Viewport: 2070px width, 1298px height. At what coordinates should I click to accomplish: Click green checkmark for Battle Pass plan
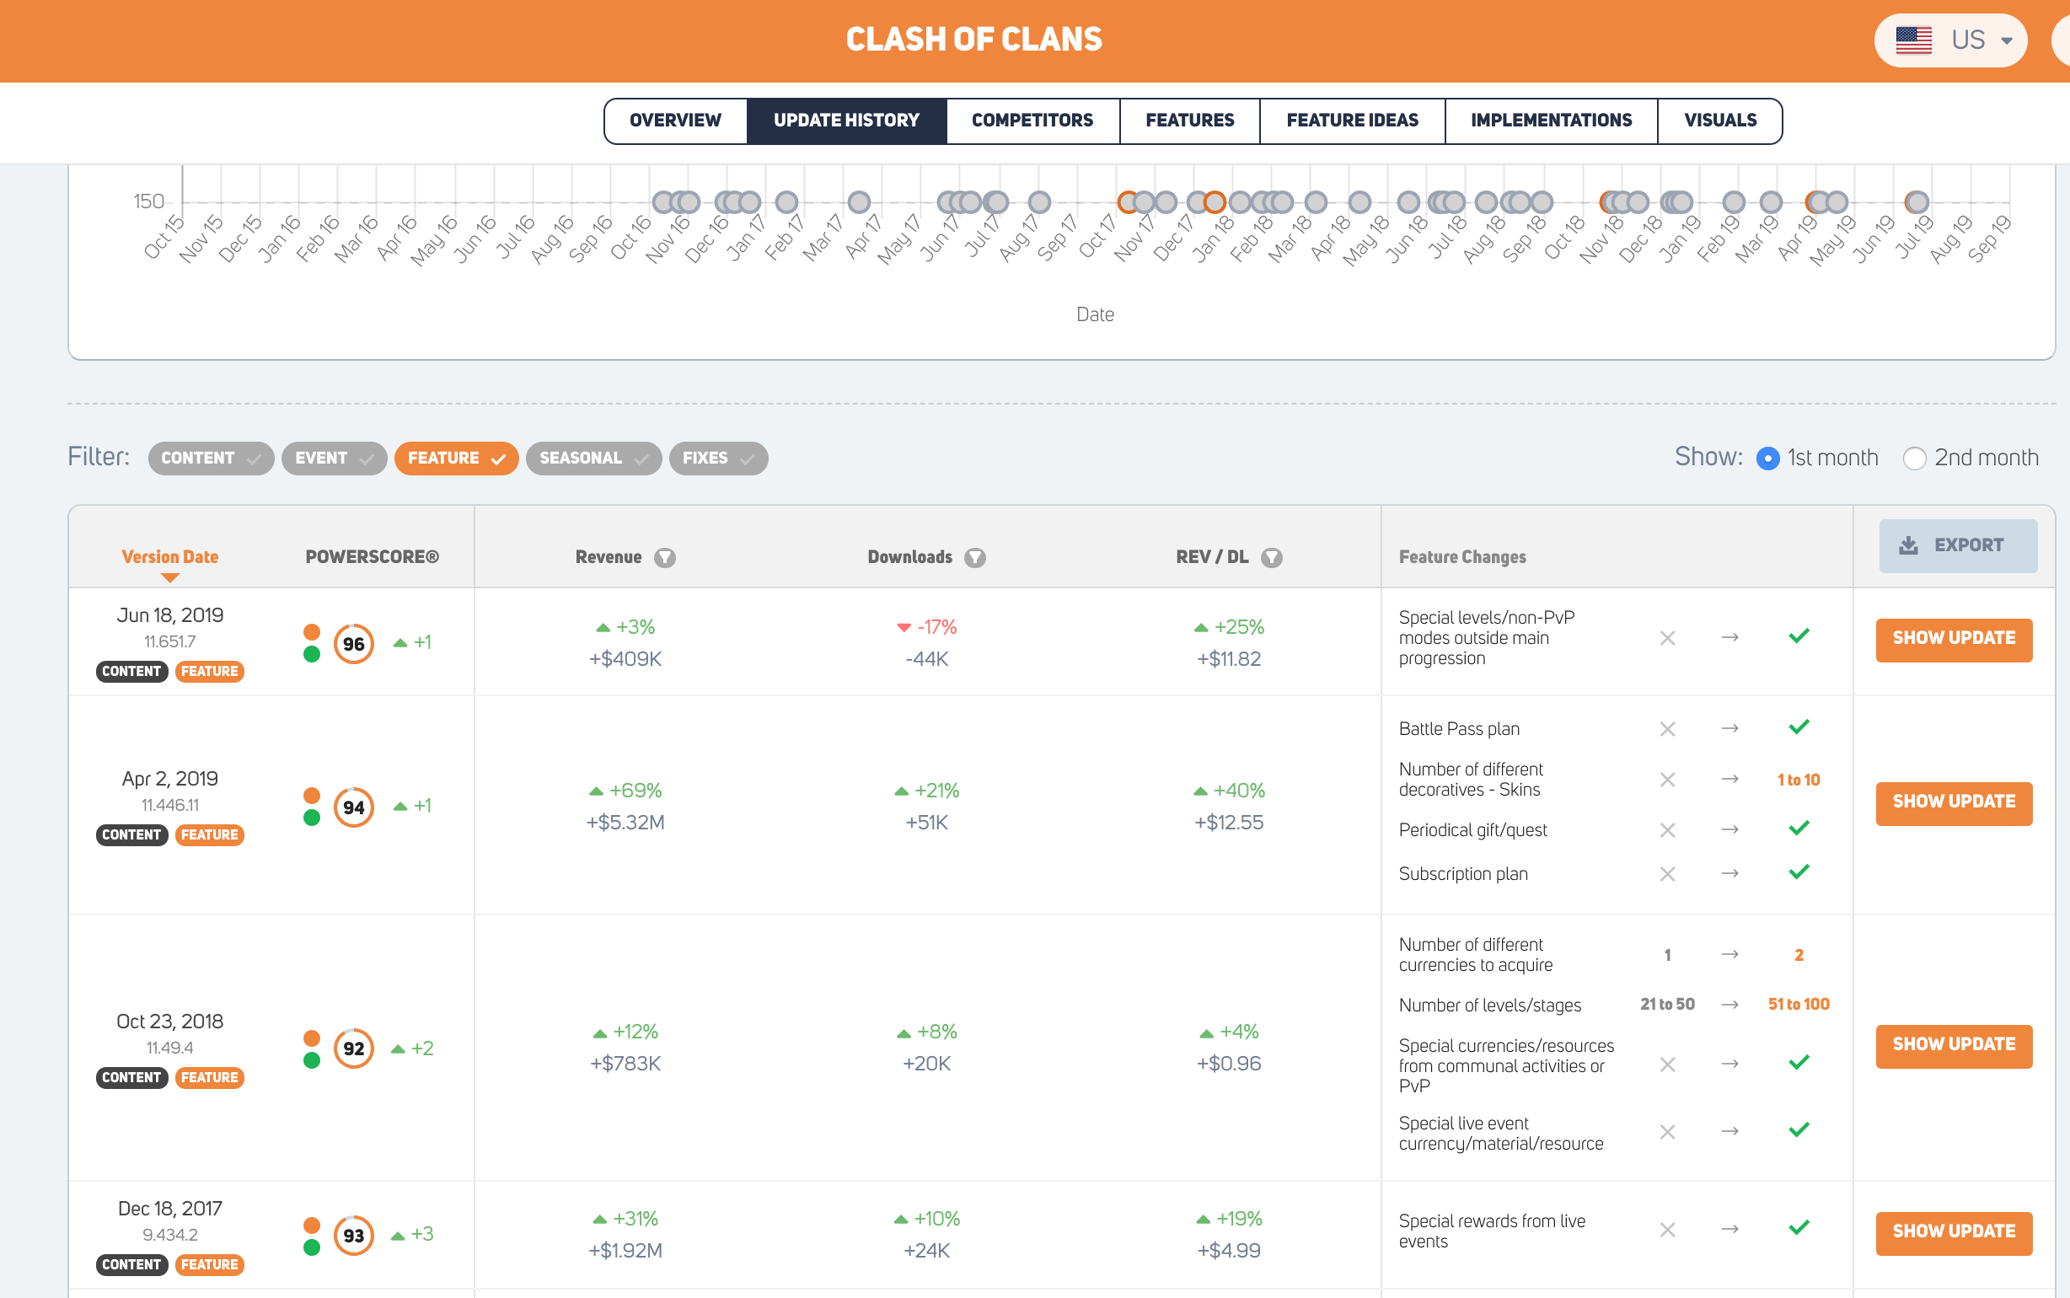pyautogui.click(x=1799, y=728)
